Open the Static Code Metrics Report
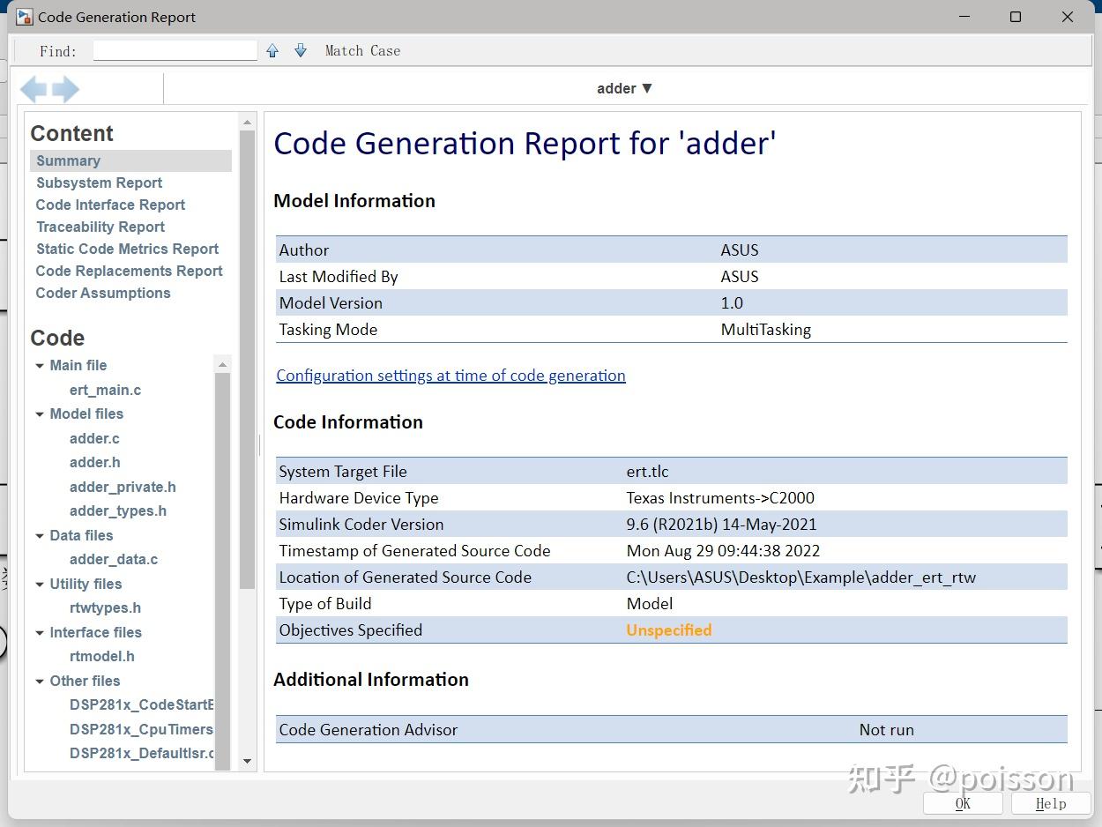The image size is (1102, 827). pyautogui.click(x=127, y=249)
